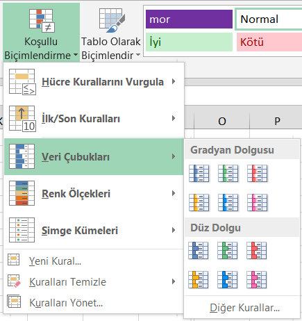The height and width of the screenshot is (321, 302).
Task: Click the Simge Kümeleri icon
Action: [x=22, y=230]
